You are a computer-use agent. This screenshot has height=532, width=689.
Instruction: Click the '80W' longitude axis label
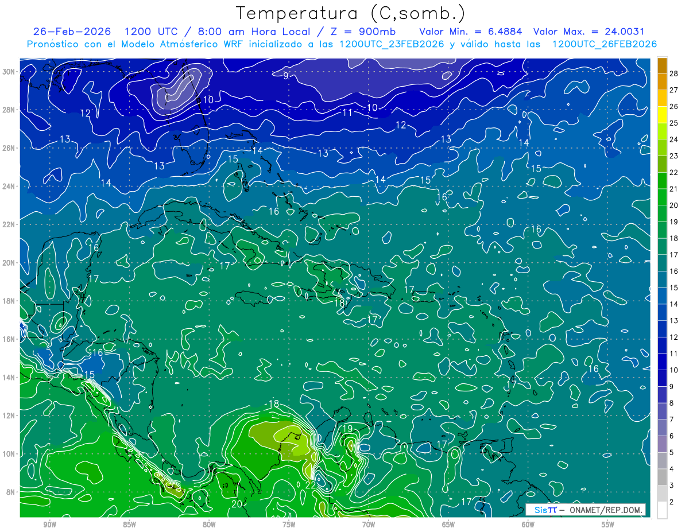click(x=209, y=525)
